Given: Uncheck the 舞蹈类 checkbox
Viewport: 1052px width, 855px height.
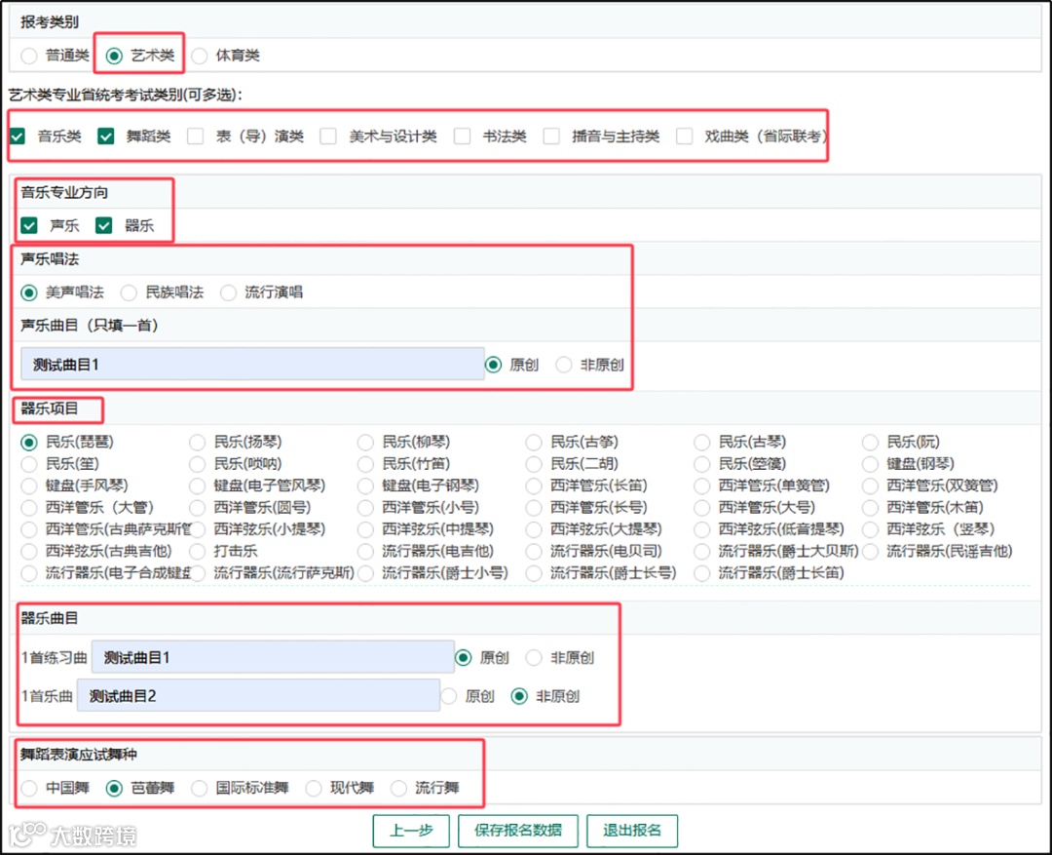Looking at the screenshot, I should pyautogui.click(x=106, y=136).
